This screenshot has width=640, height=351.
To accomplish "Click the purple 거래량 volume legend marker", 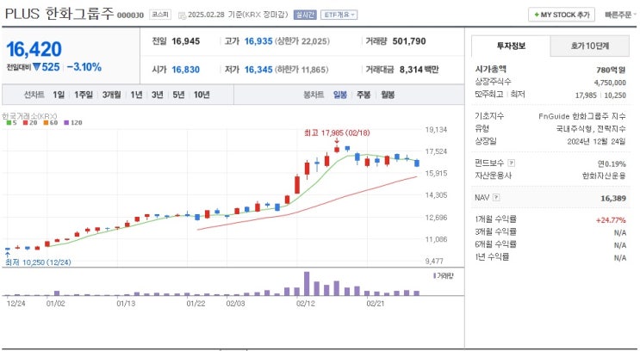I will [x=435, y=276].
